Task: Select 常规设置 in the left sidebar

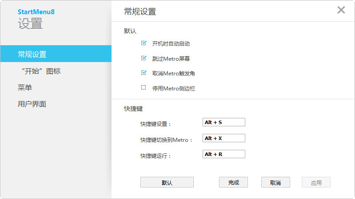Action: click(32, 55)
